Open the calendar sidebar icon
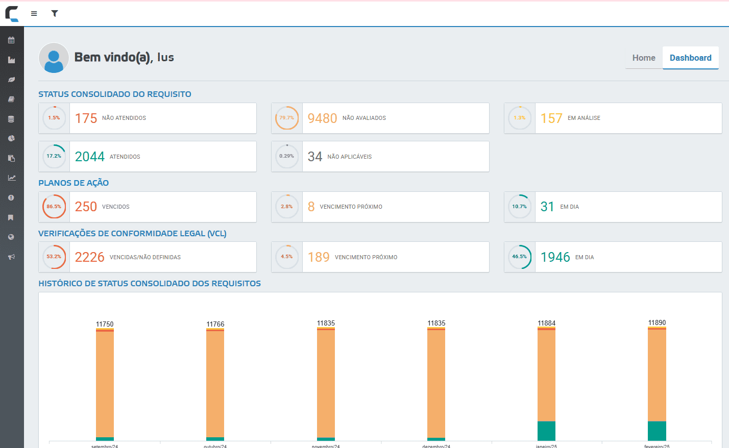Viewport: 729px width, 448px height. click(11, 40)
